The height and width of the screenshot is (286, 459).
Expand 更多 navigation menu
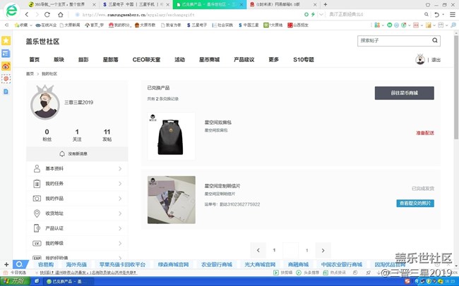tap(274, 60)
